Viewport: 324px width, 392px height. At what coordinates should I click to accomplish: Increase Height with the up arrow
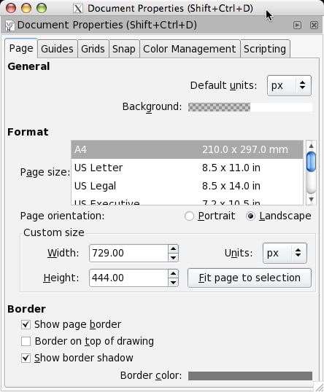[x=173, y=273]
